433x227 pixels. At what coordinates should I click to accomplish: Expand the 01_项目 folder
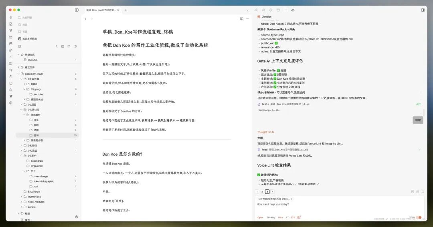pyautogui.click(x=21, y=104)
